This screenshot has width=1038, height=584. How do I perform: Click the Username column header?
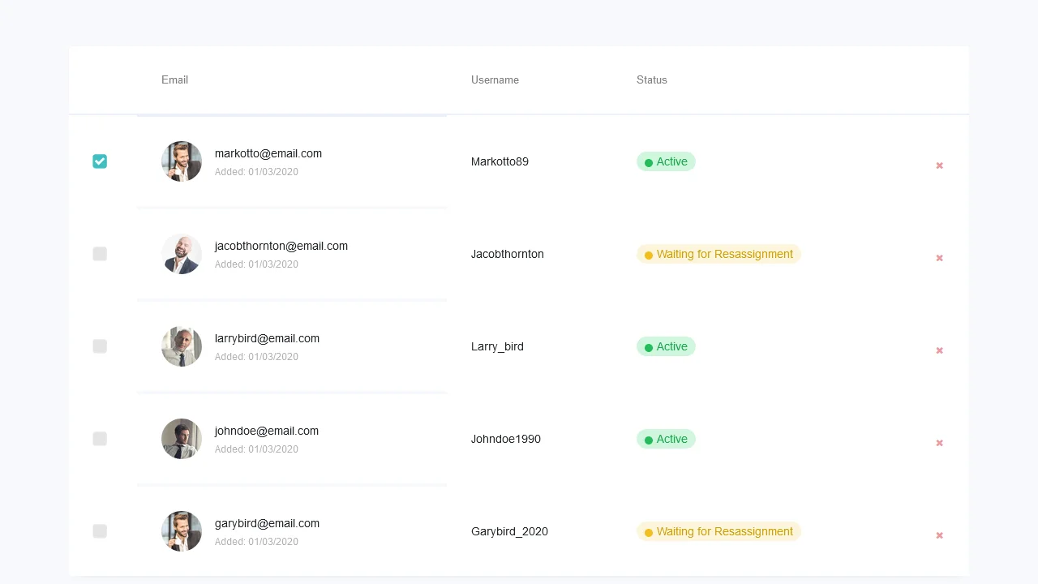[x=495, y=79]
